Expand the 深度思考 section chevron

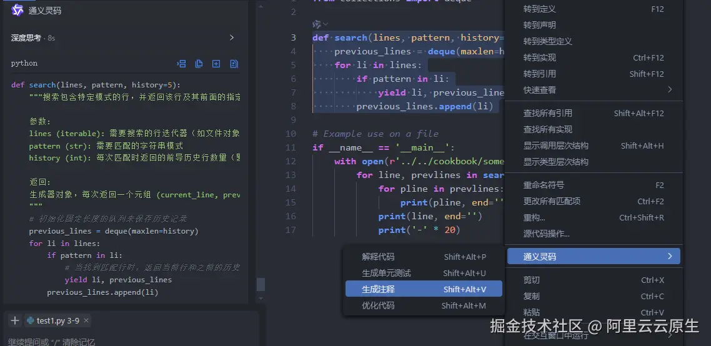(232, 37)
